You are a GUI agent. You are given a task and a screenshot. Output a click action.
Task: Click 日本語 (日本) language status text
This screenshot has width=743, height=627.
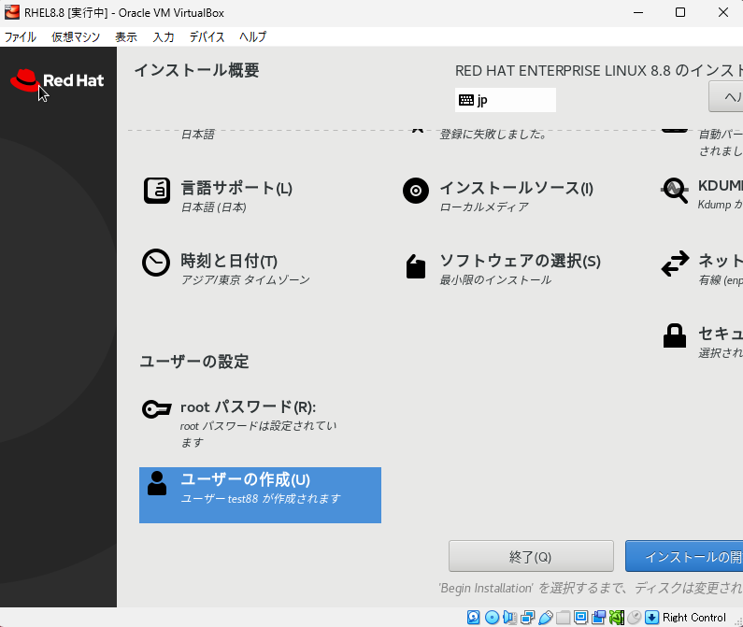click(x=214, y=207)
